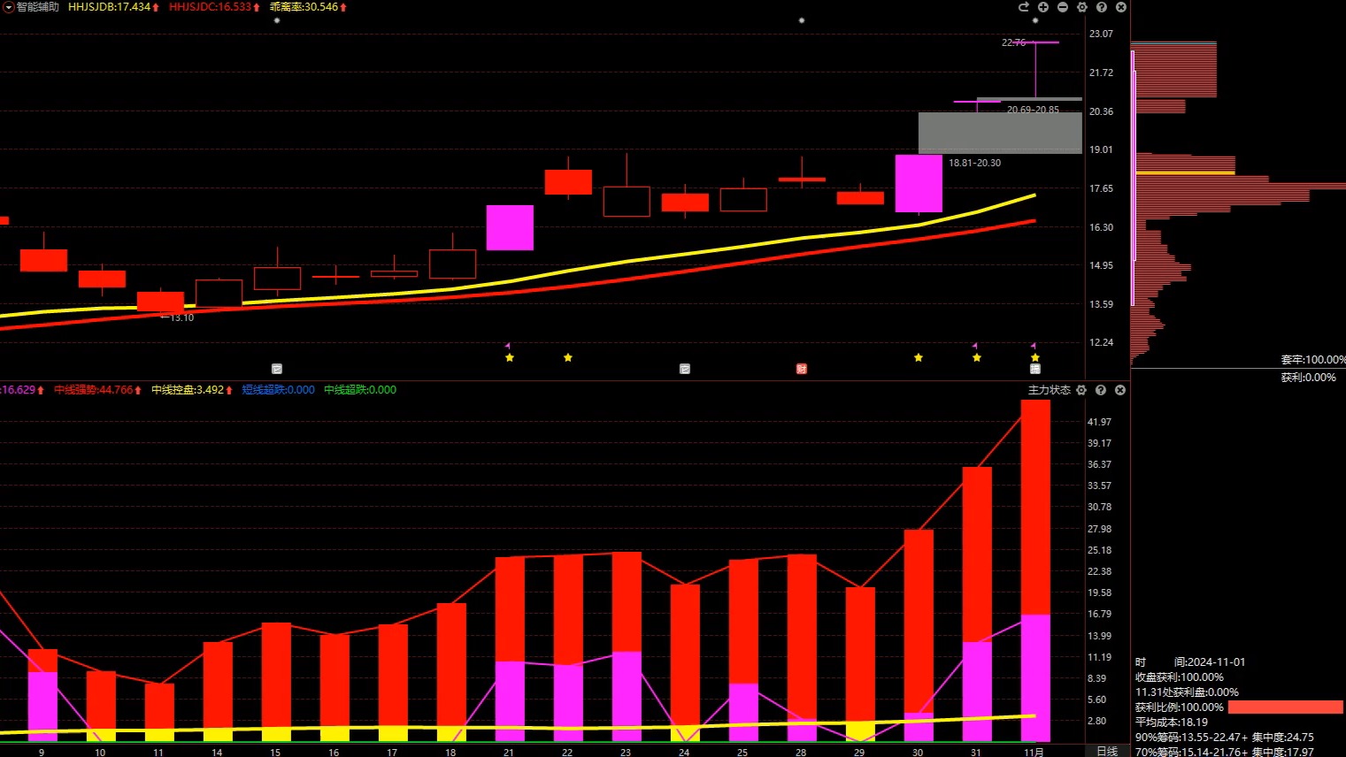Click the grey gap box labeled 18.81-20.30

pos(1000,133)
